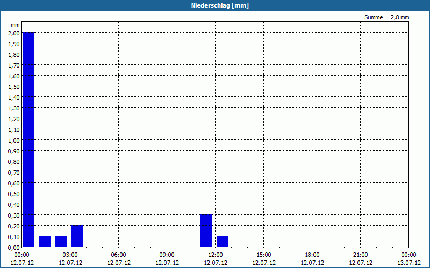
Task: Click the tall 2,00 mm bar at 00:00
Action: point(29,139)
